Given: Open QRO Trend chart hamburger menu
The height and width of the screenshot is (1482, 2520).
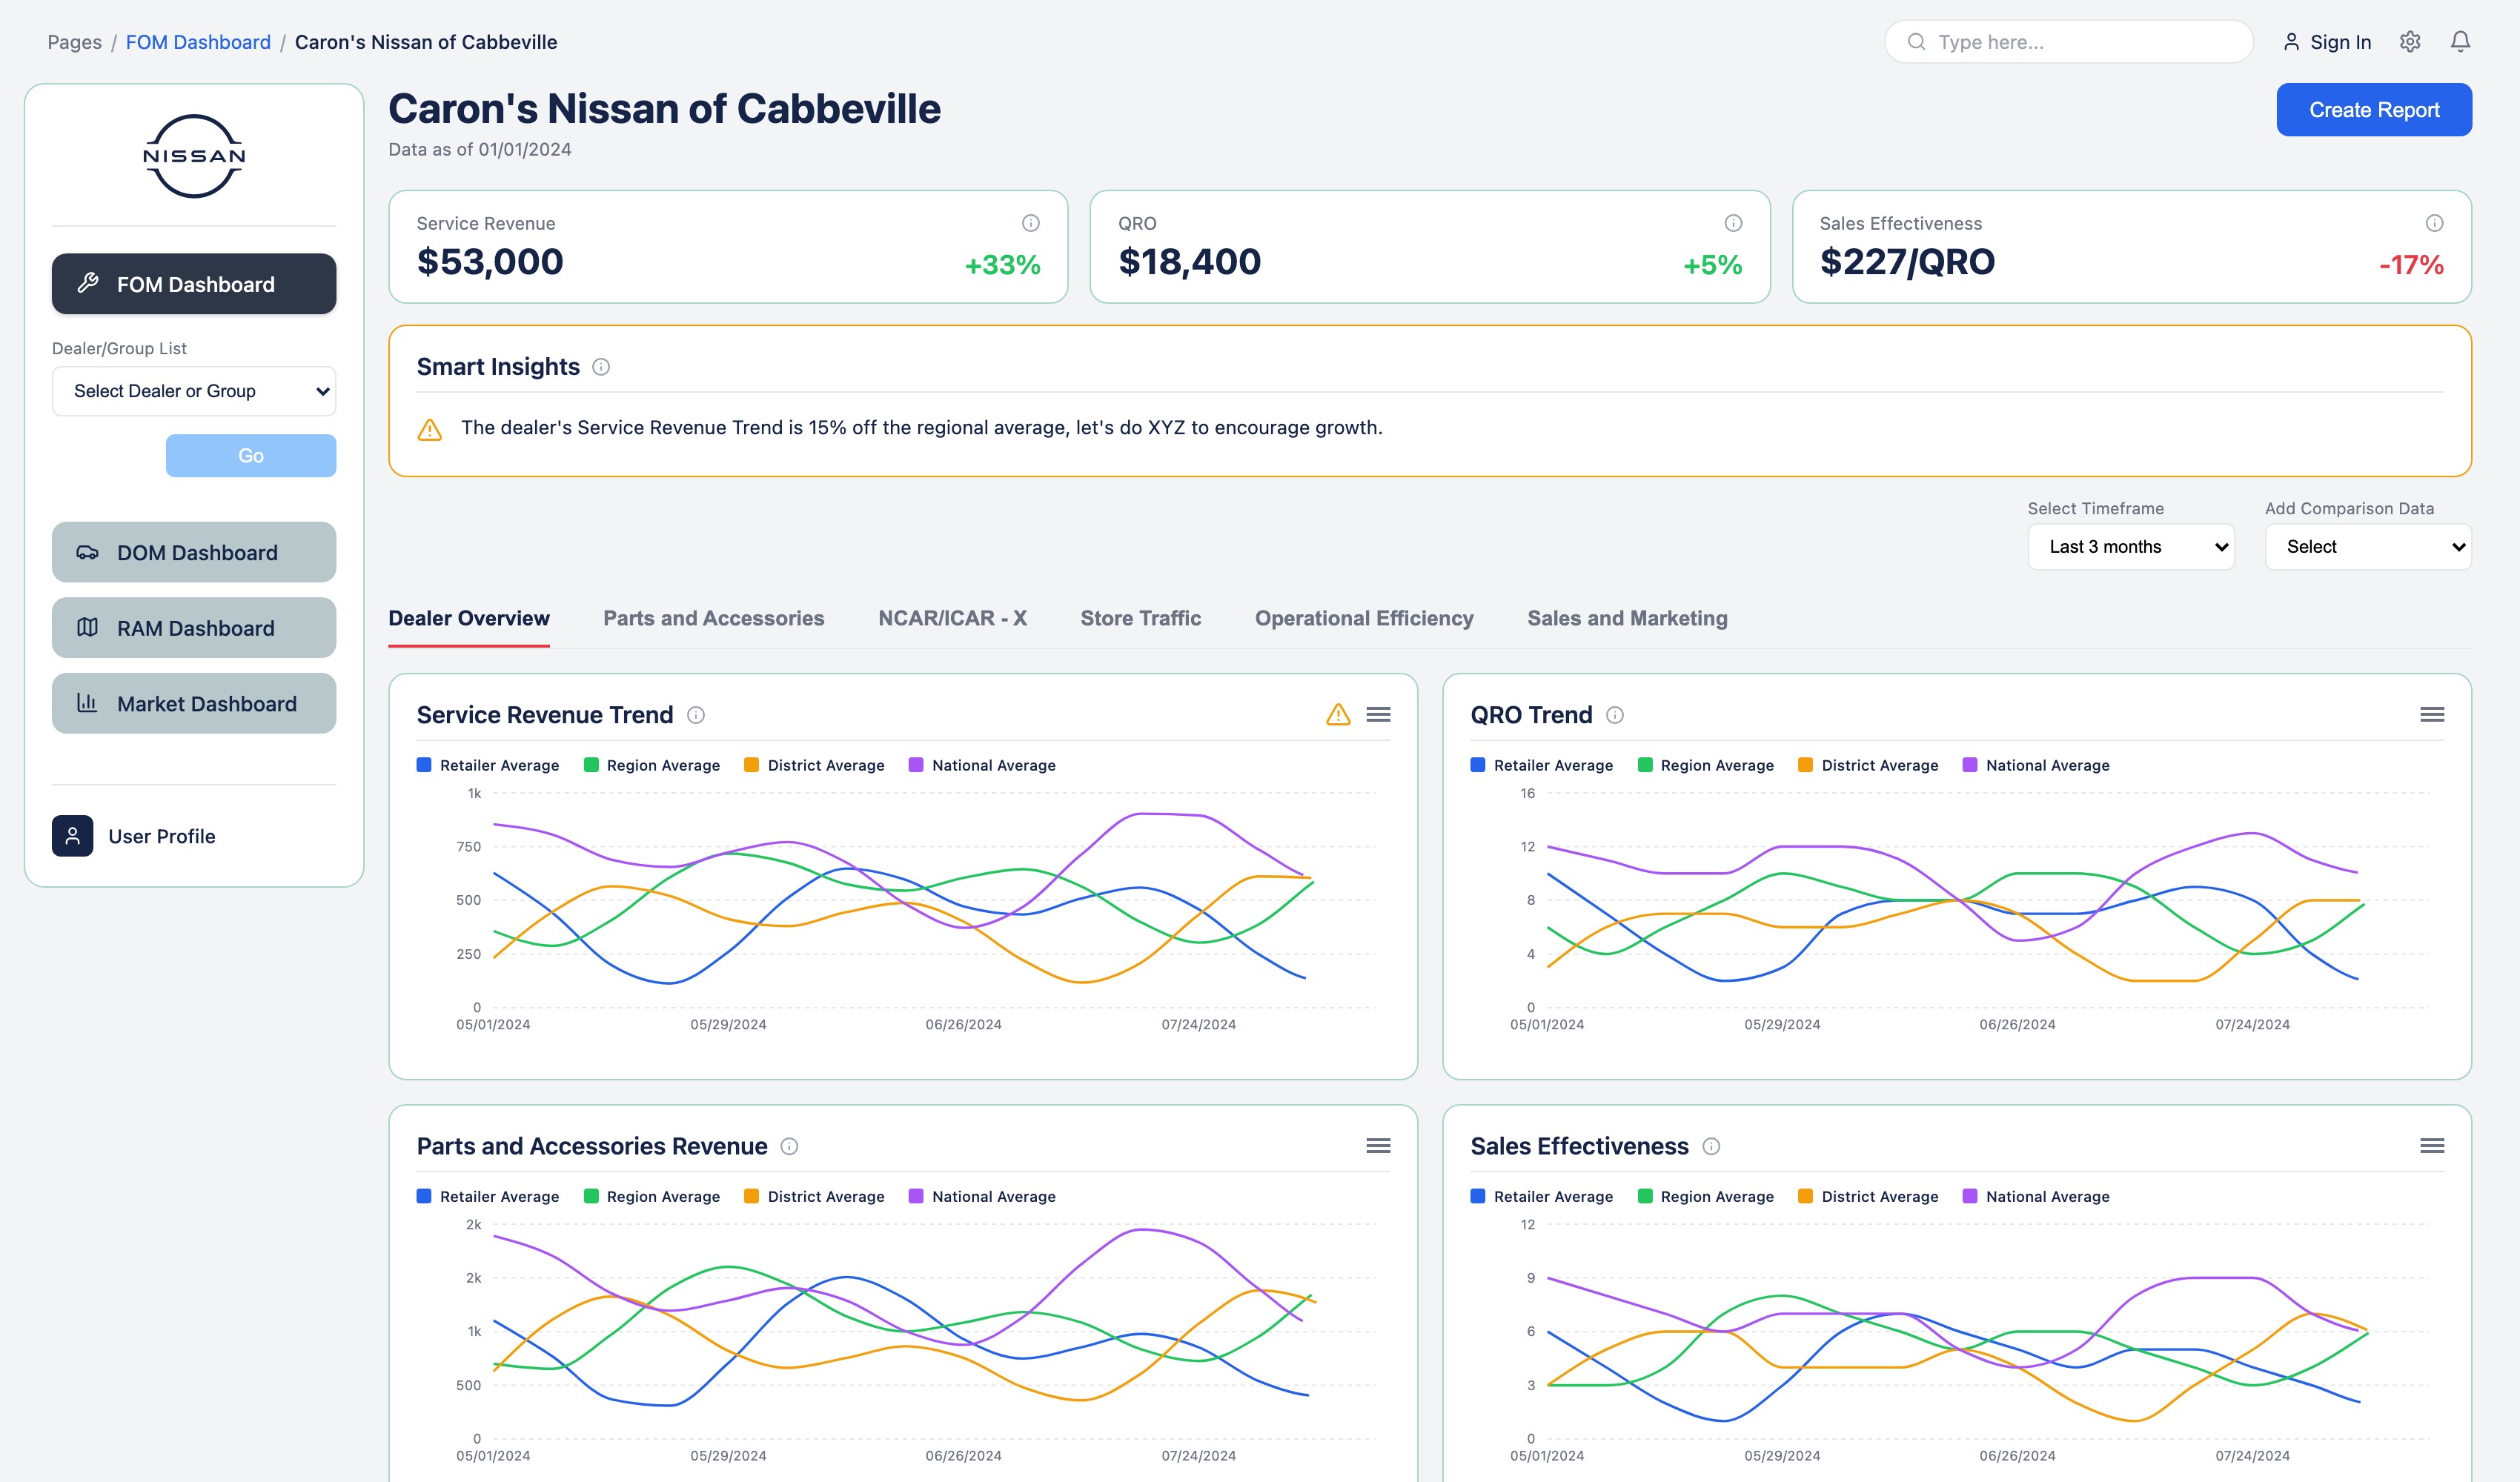Looking at the screenshot, I should pyautogui.click(x=2432, y=714).
